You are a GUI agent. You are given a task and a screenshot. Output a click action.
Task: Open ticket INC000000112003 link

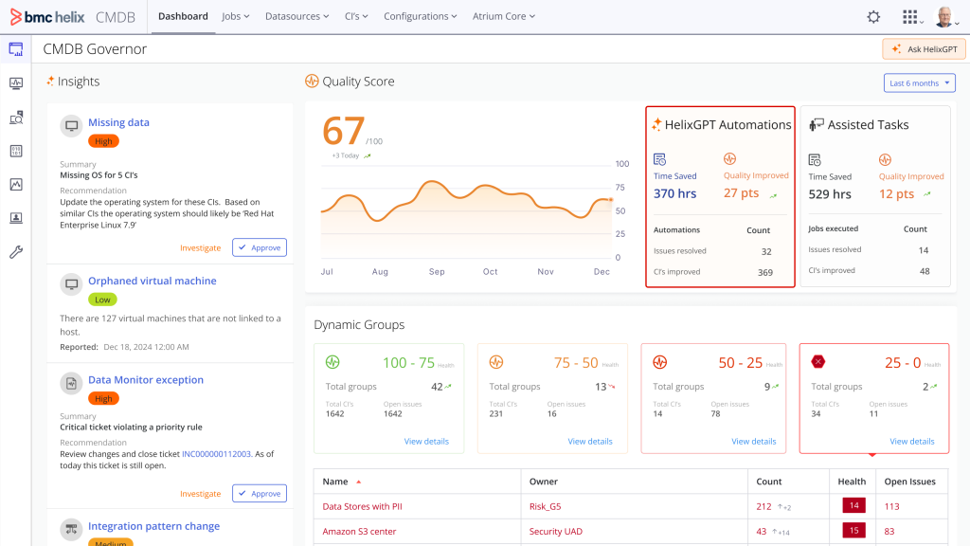[217, 454]
